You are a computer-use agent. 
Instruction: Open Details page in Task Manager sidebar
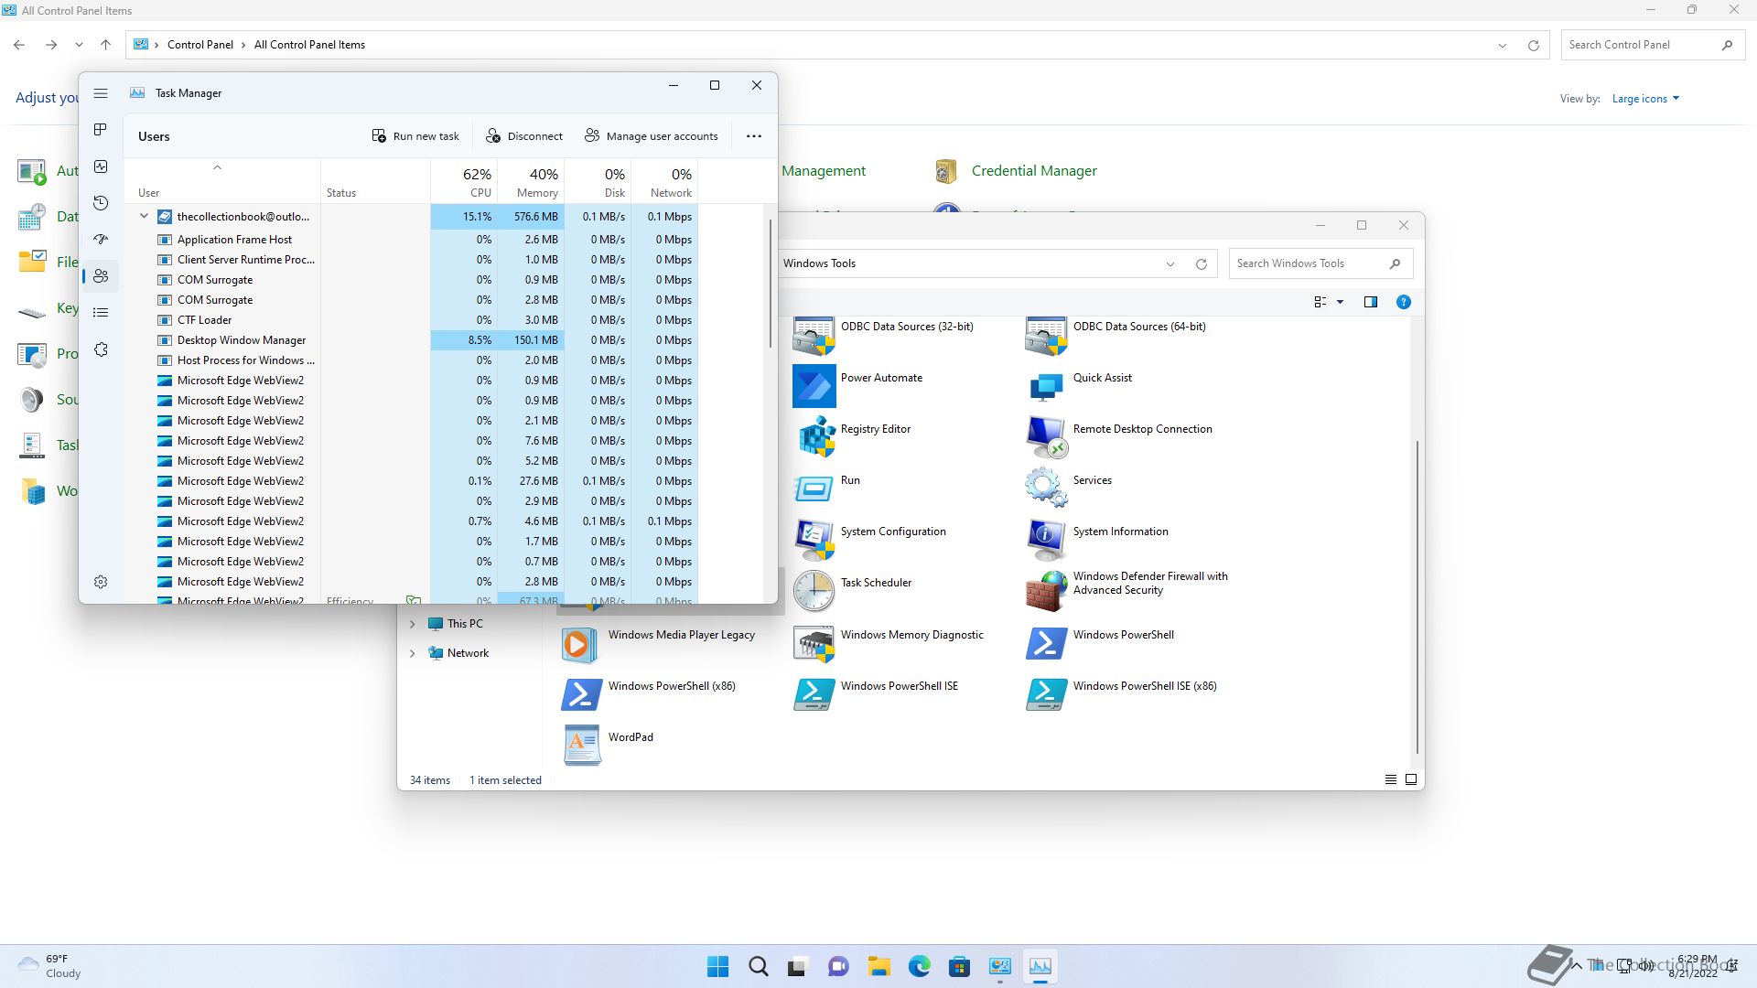(101, 313)
